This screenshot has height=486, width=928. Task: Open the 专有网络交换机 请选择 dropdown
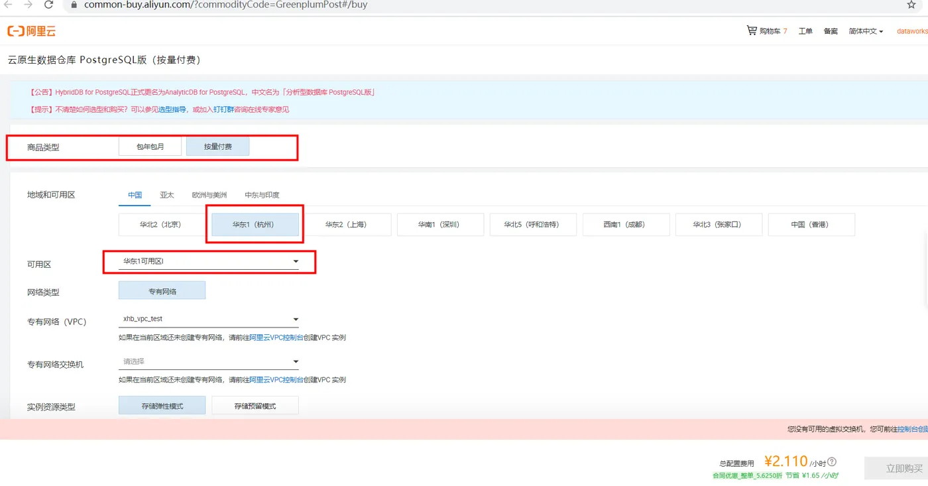209,361
